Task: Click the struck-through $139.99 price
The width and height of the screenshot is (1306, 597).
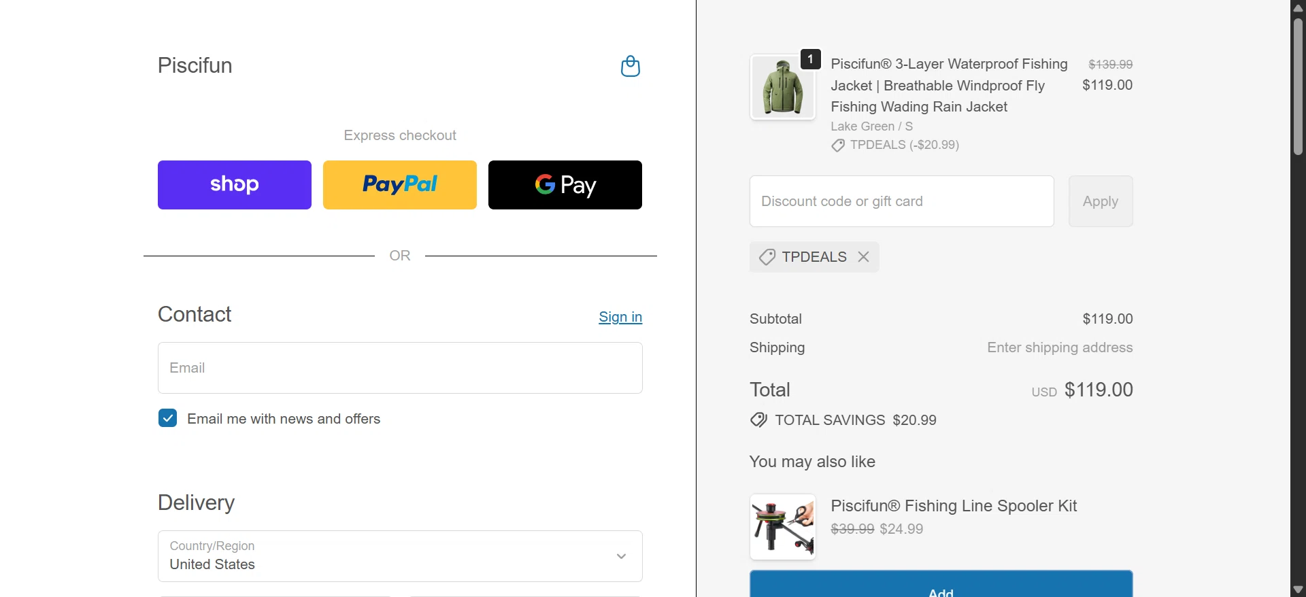Action: click(1110, 65)
